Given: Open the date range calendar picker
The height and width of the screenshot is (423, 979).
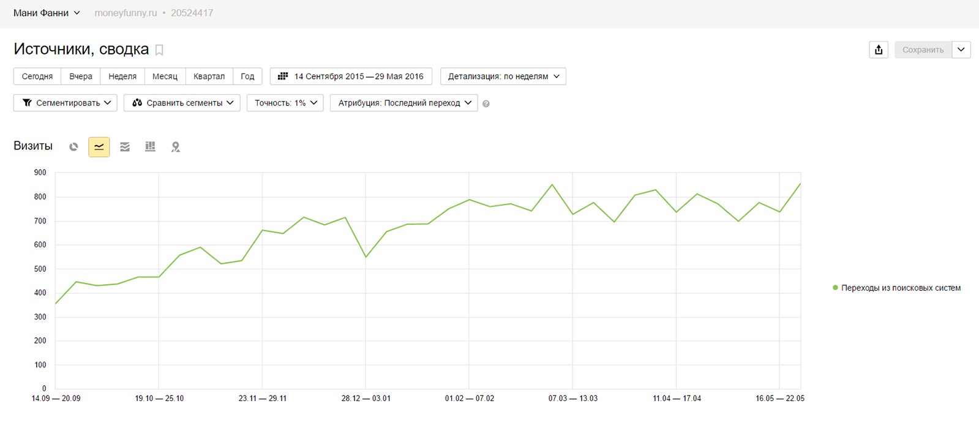Looking at the screenshot, I should point(351,77).
